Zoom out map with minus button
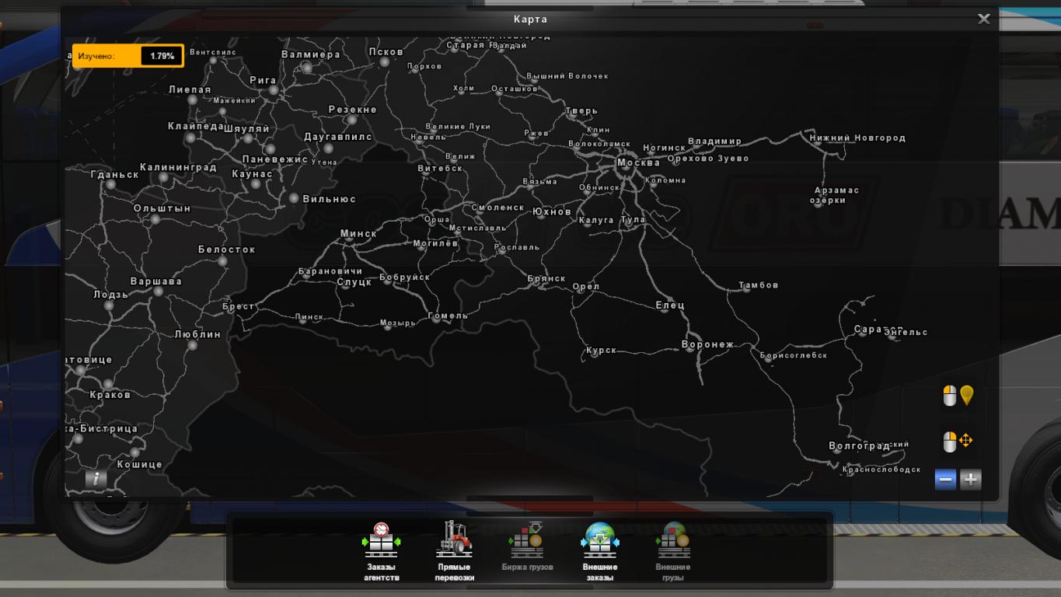Viewport: 1061px width, 597px height. point(945,480)
